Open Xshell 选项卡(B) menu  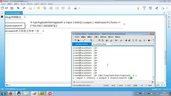pos(103,37)
